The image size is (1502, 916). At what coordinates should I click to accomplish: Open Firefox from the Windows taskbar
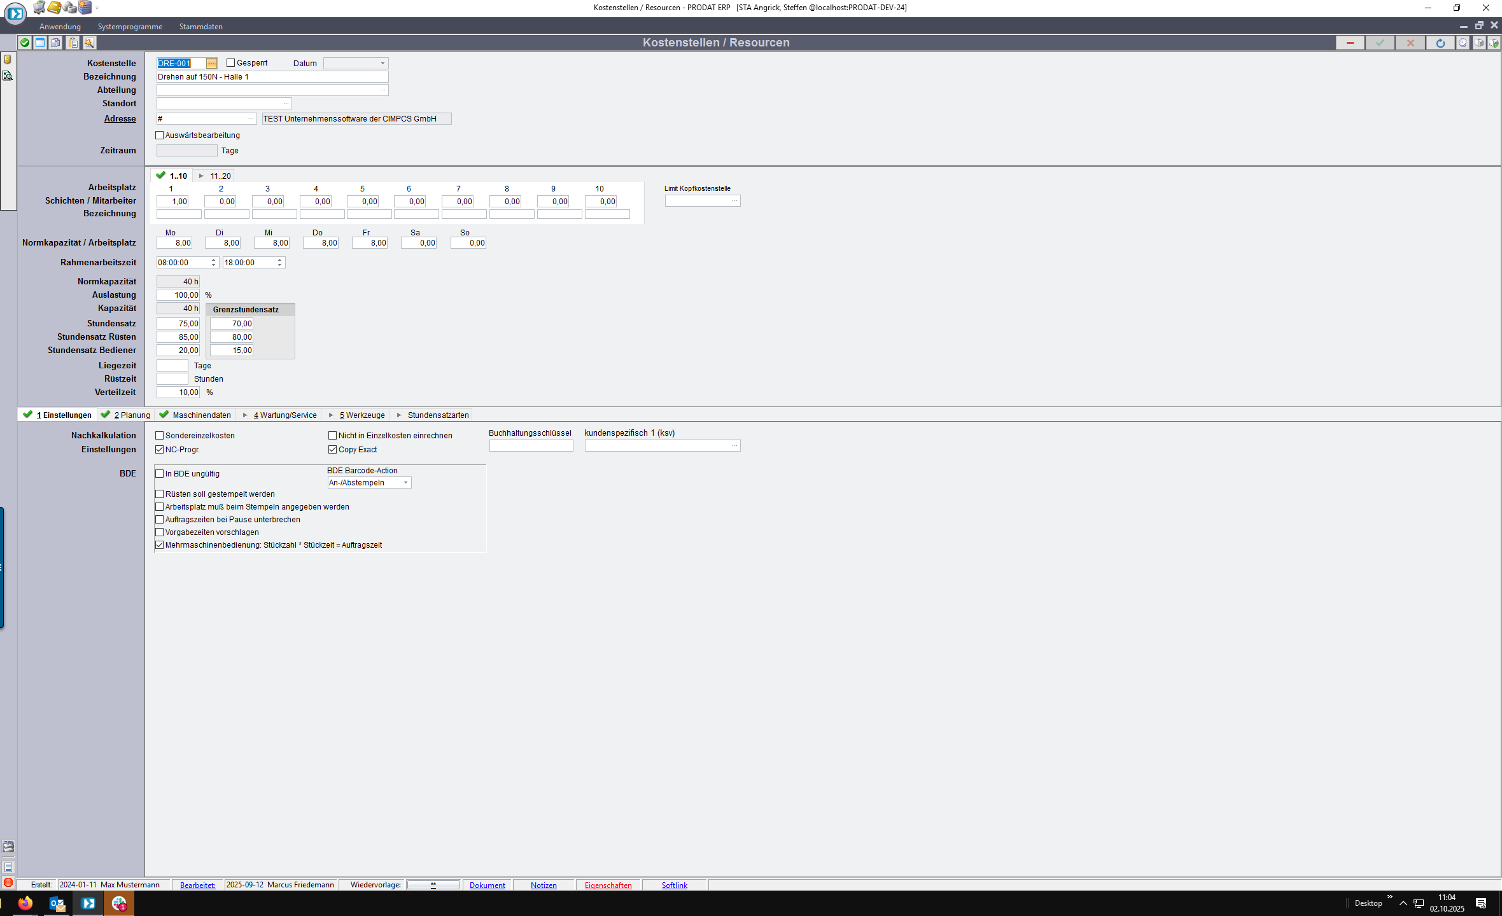[25, 903]
